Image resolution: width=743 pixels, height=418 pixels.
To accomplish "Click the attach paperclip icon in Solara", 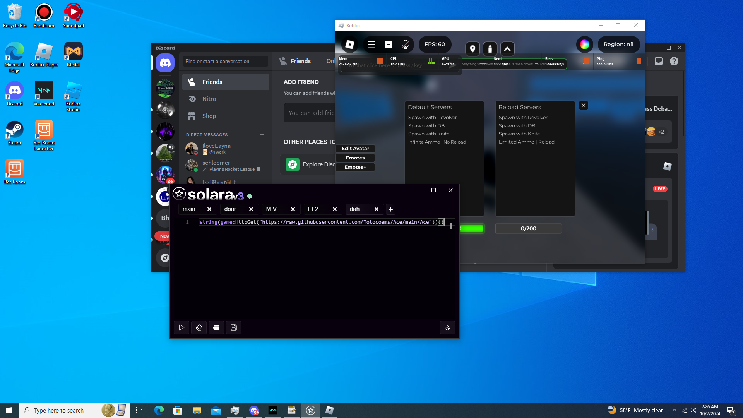I will click(448, 327).
